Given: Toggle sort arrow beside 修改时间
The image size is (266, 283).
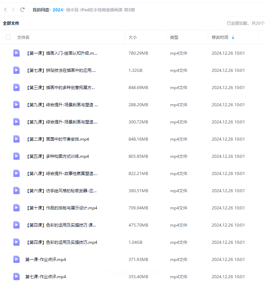Looking at the screenshot, I should point(233,37).
